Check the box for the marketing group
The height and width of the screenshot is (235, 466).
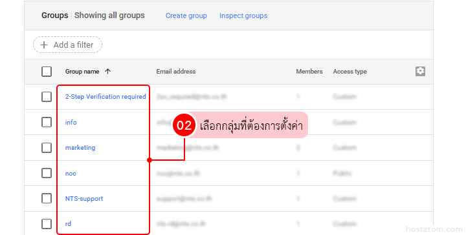(x=47, y=148)
